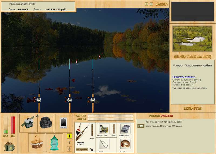Expand the tackle panel with diagonal arrow
The image size is (216, 154).
[92, 149]
